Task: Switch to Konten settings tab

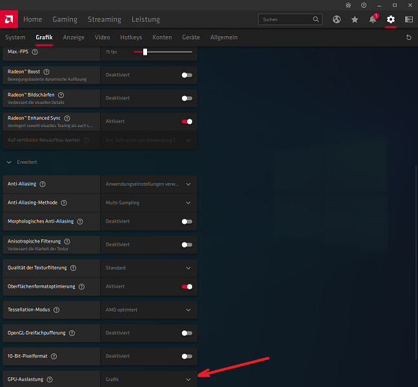Action: (x=162, y=37)
